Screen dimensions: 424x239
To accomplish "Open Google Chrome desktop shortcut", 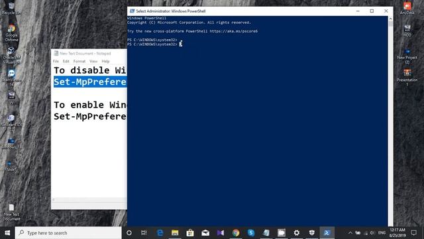I will point(11,33).
